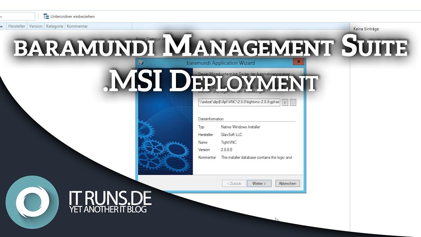Viewport: 421px width, 237px height.
Task: Click the Keine Einträge text in right panel
Action: tap(366, 29)
